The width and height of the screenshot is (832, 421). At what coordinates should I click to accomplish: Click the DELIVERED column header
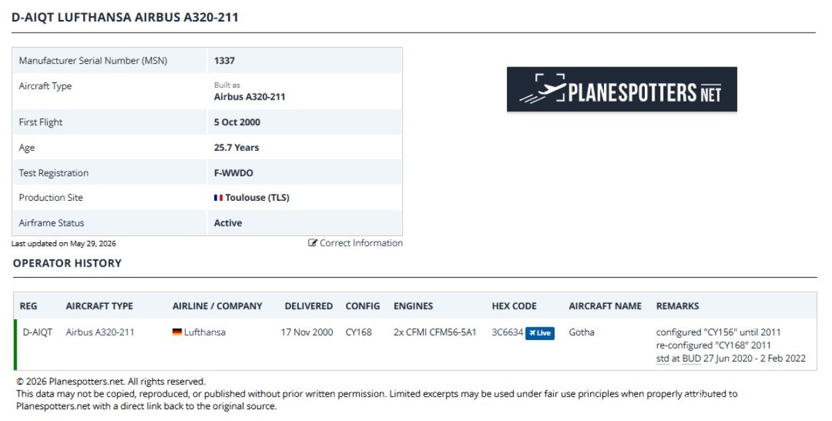(x=309, y=306)
